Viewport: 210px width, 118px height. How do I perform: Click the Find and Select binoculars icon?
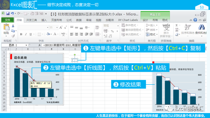click(201, 27)
